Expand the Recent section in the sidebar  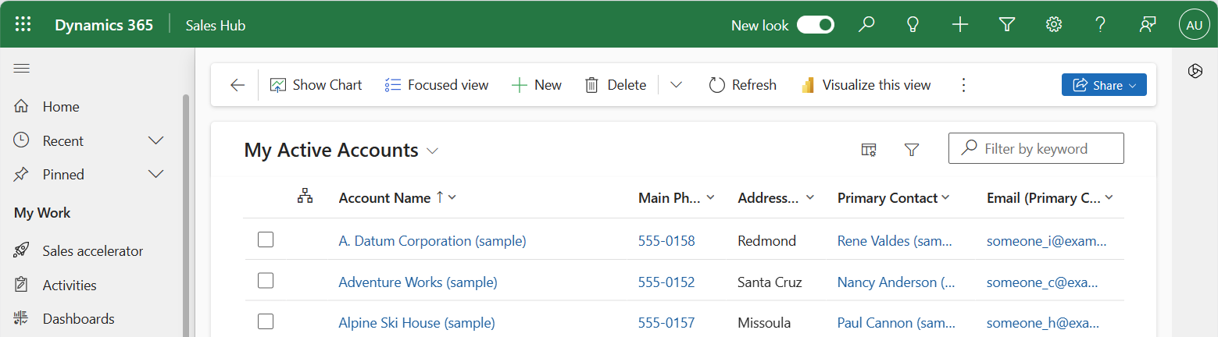coord(155,141)
